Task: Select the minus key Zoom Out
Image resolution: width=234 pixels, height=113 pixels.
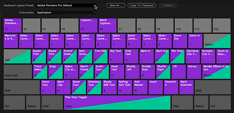Action: click(x=180, y=41)
